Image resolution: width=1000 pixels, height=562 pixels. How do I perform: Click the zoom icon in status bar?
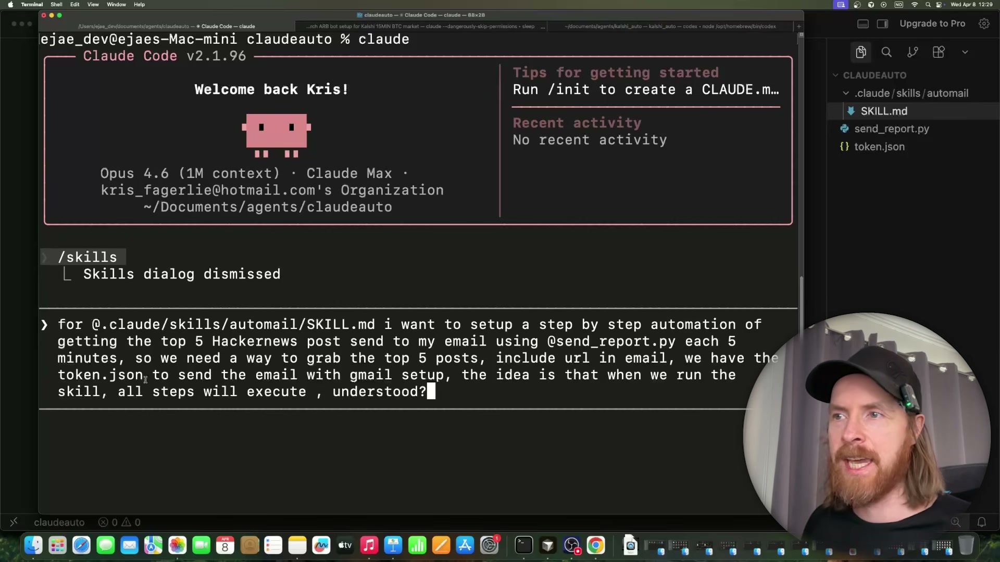click(x=956, y=522)
